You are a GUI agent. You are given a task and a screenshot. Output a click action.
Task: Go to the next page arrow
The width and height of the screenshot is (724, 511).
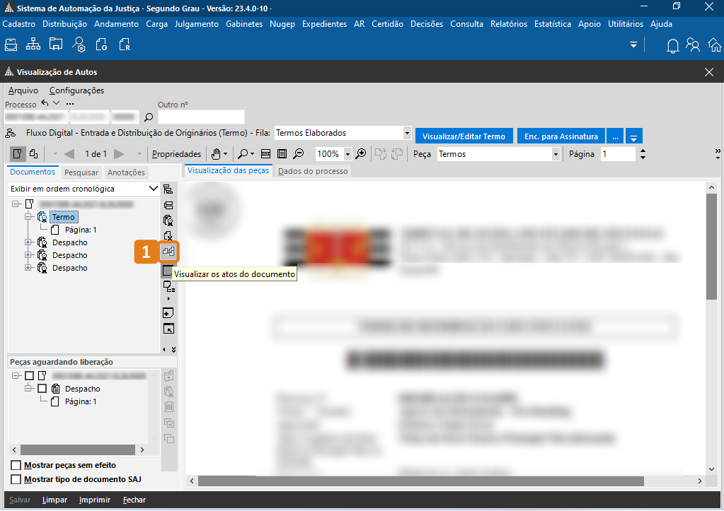[119, 154]
